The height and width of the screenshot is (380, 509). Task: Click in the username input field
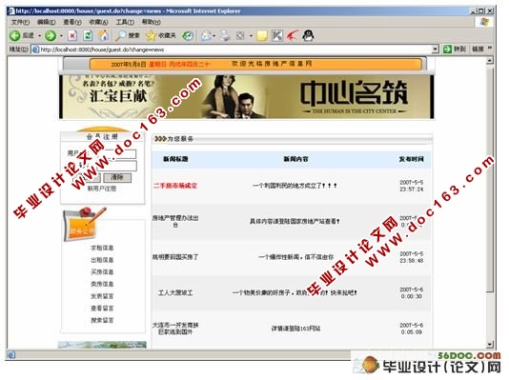(x=121, y=153)
